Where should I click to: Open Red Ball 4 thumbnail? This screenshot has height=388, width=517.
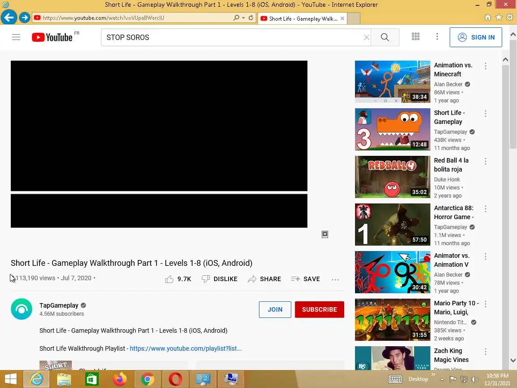click(392, 177)
